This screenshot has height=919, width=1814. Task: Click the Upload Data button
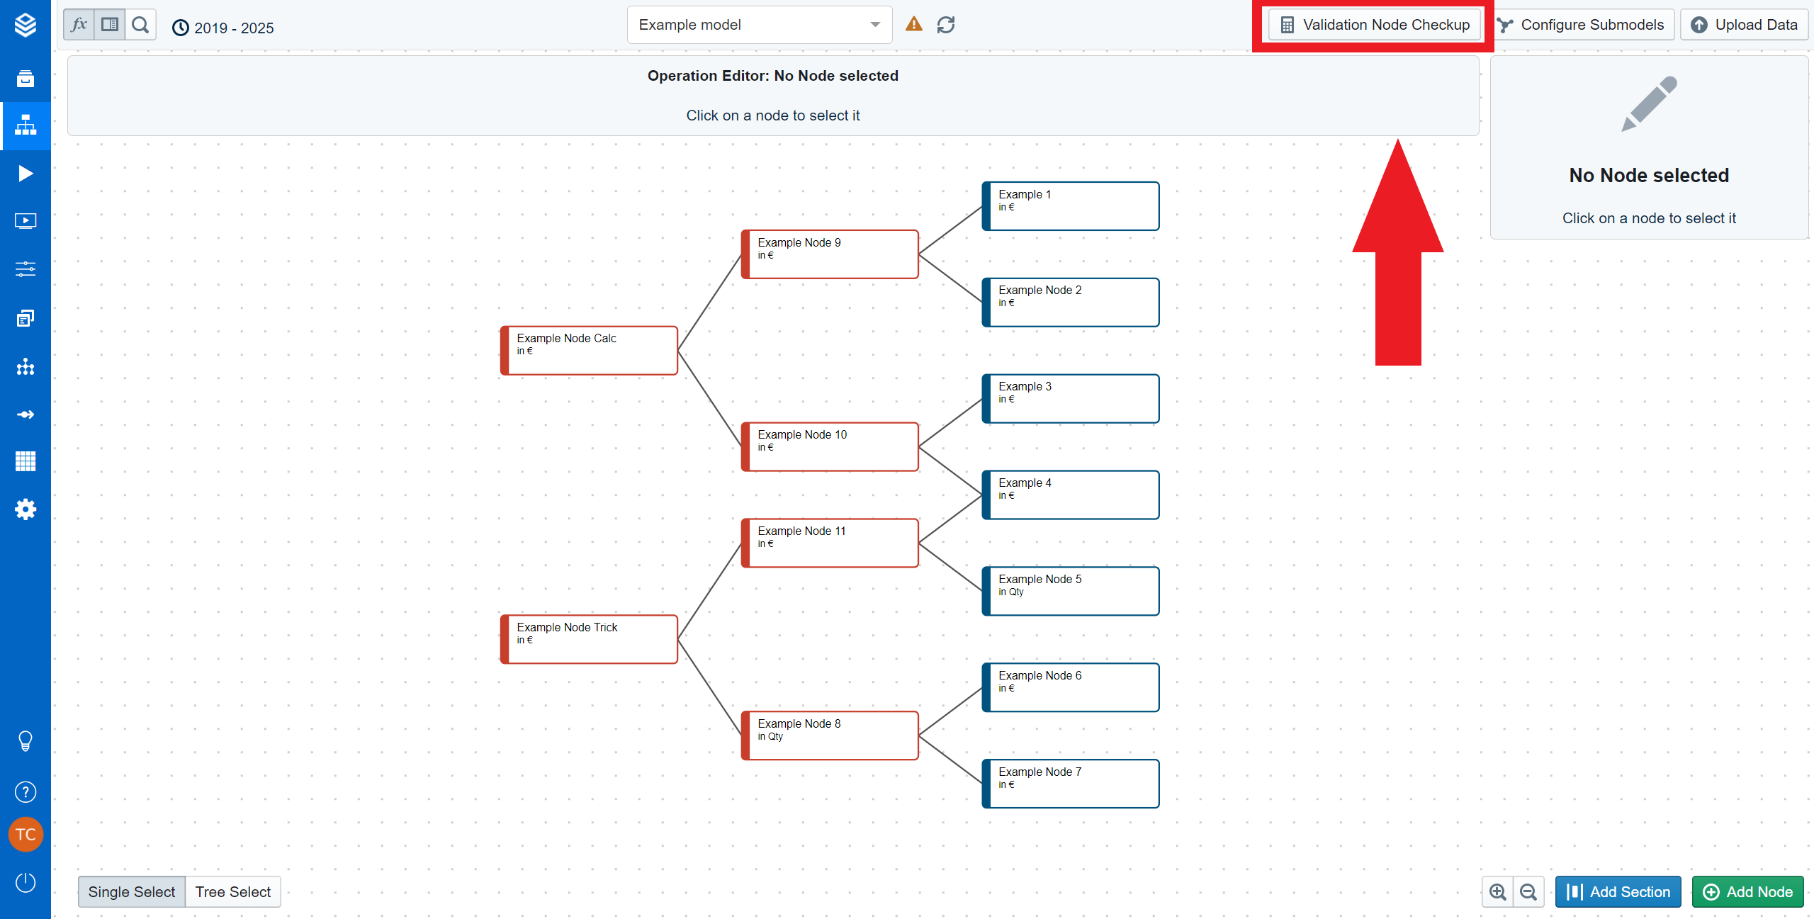(x=1744, y=25)
